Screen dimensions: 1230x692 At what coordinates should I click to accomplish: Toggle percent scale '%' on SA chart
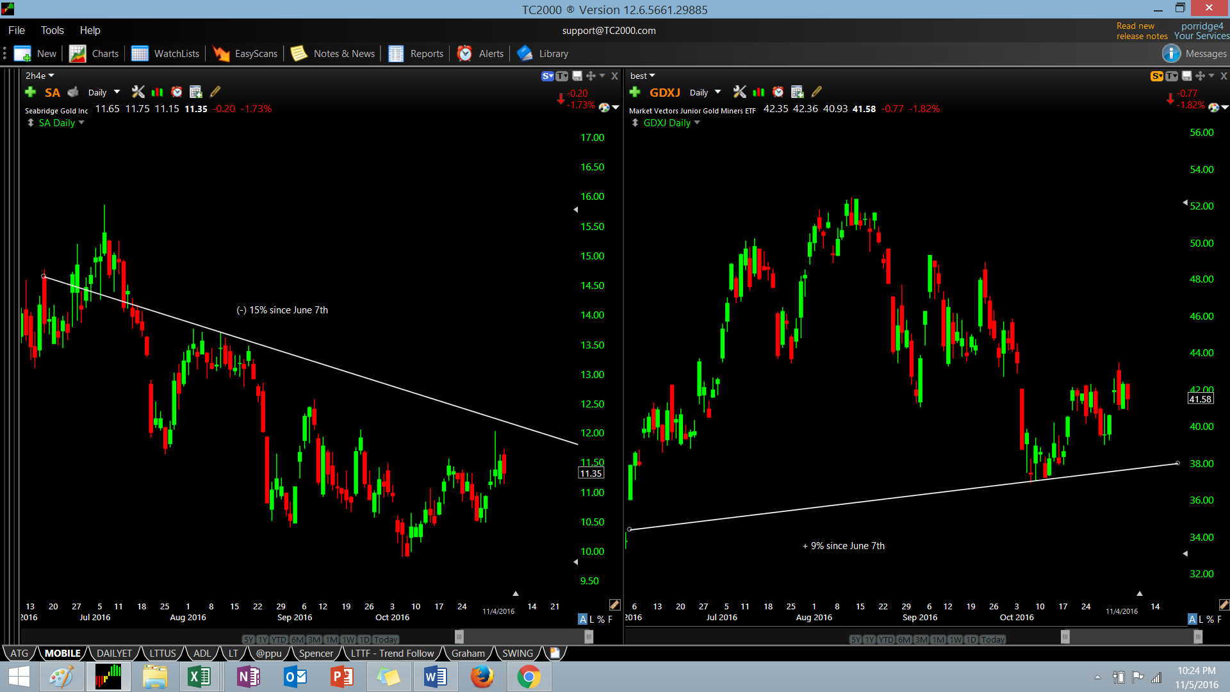tap(601, 620)
